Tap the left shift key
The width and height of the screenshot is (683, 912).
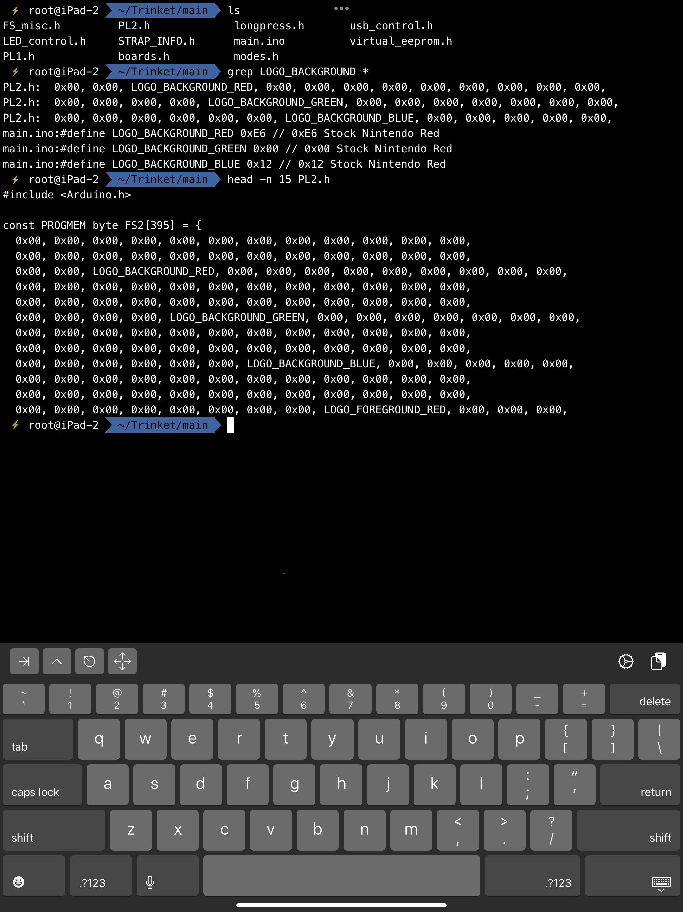pyautogui.click(x=54, y=830)
